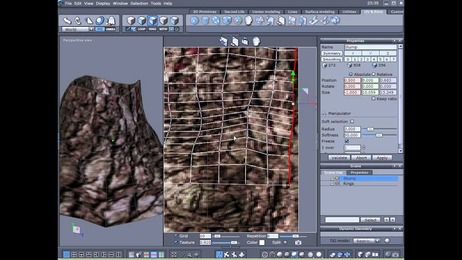This screenshot has height=260, width=462.
Task: Enable the Keep ratio checkbox
Action: coord(374,99)
